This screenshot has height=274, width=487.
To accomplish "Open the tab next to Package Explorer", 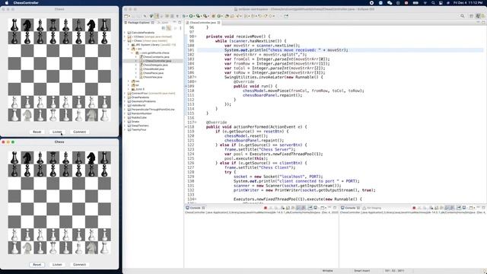I will click(x=162, y=22).
